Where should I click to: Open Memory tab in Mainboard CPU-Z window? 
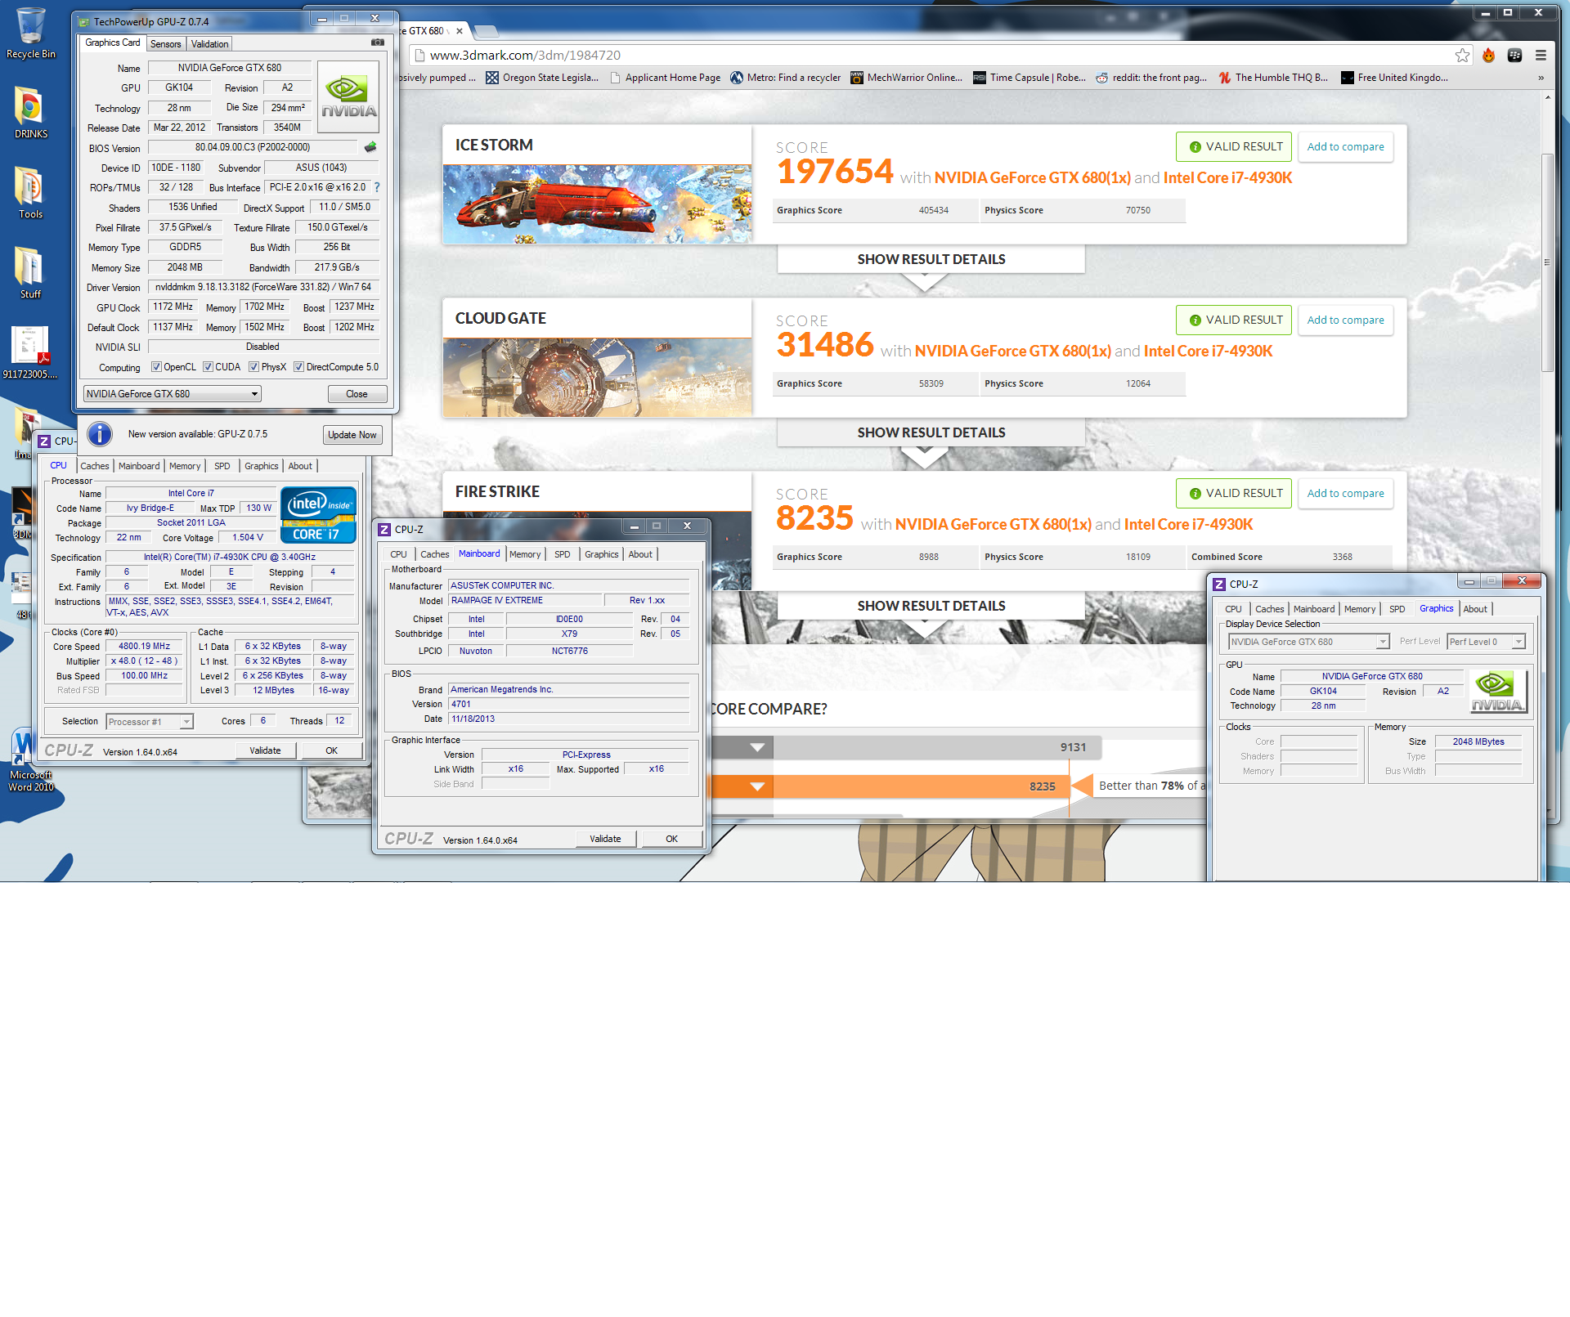pyautogui.click(x=525, y=554)
